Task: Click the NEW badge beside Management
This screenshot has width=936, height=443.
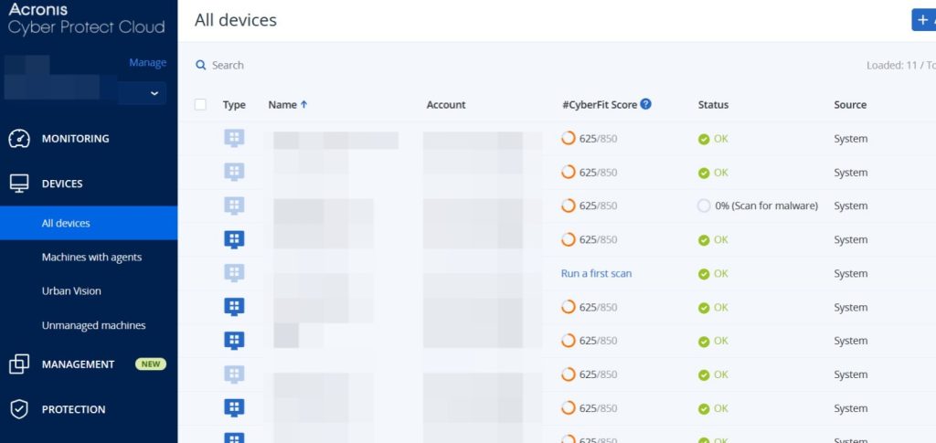Action: [151, 364]
